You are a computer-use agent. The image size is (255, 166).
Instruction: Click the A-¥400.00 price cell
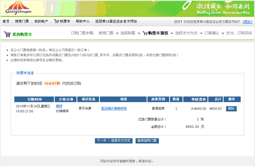coord(198,109)
